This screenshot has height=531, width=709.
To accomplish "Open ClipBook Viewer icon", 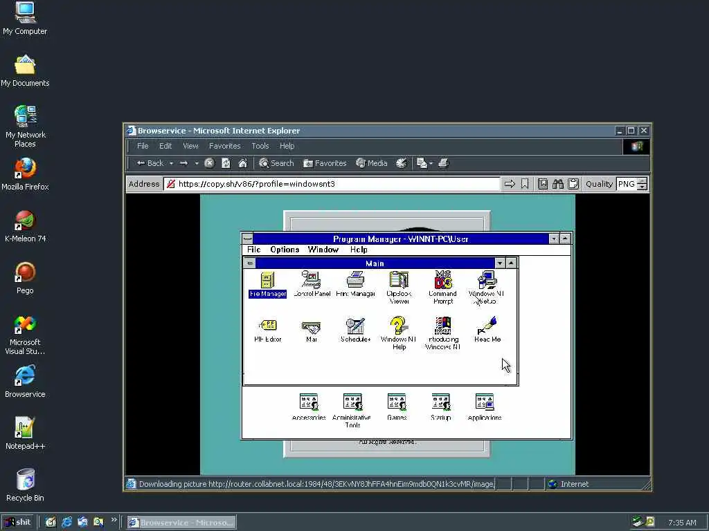I will pyautogui.click(x=399, y=288).
